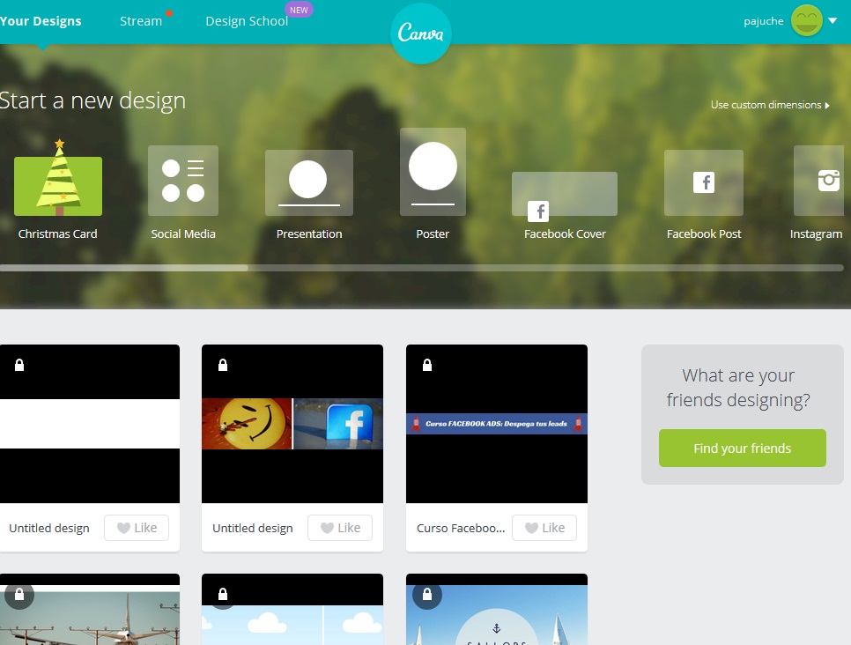Viewport: 851px width, 645px height.
Task: Click the lock icon on Curso Facebook design
Action: [427, 365]
